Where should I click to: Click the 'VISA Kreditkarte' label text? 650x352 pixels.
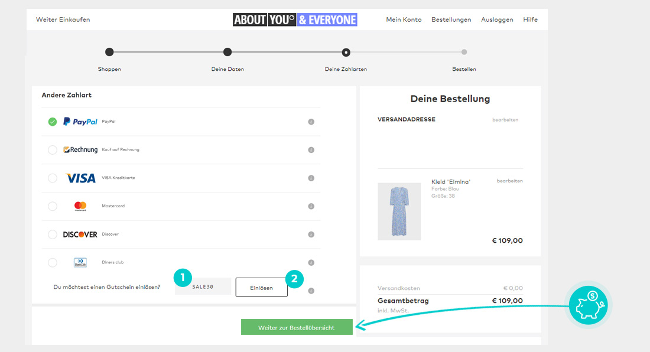pyautogui.click(x=119, y=178)
